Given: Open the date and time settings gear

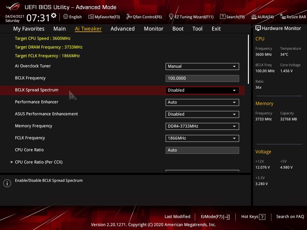Looking at the screenshot, I should 54,15.
